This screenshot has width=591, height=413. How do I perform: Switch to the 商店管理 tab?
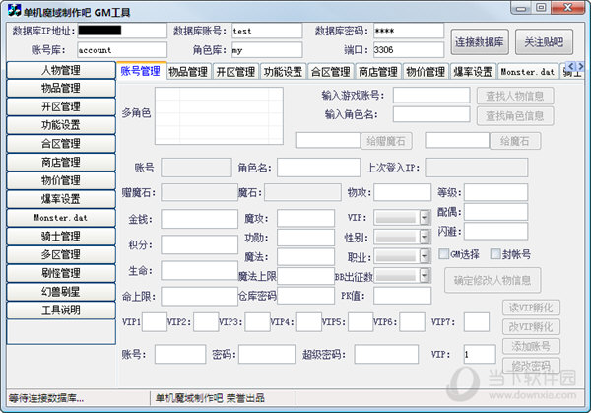click(378, 72)
